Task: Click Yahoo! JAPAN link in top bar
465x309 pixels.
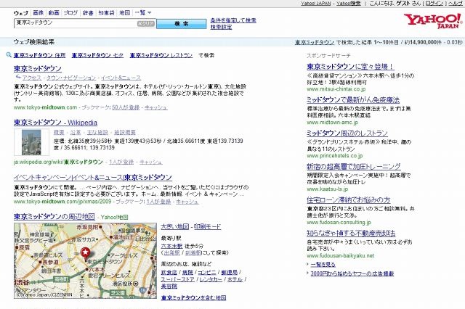Action: click(315, 3)
